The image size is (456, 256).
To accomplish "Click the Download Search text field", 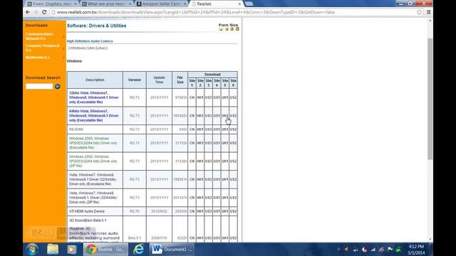I will [x=39, y=87].
